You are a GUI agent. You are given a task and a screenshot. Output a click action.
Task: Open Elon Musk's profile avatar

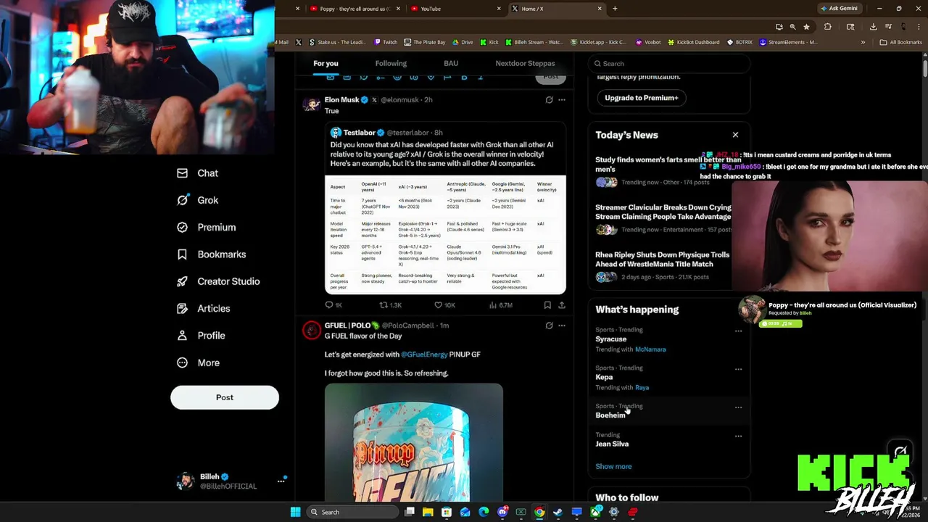312,104
